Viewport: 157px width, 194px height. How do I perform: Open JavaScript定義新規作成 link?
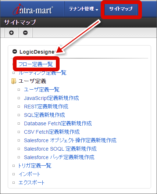(x=51, y=98)
